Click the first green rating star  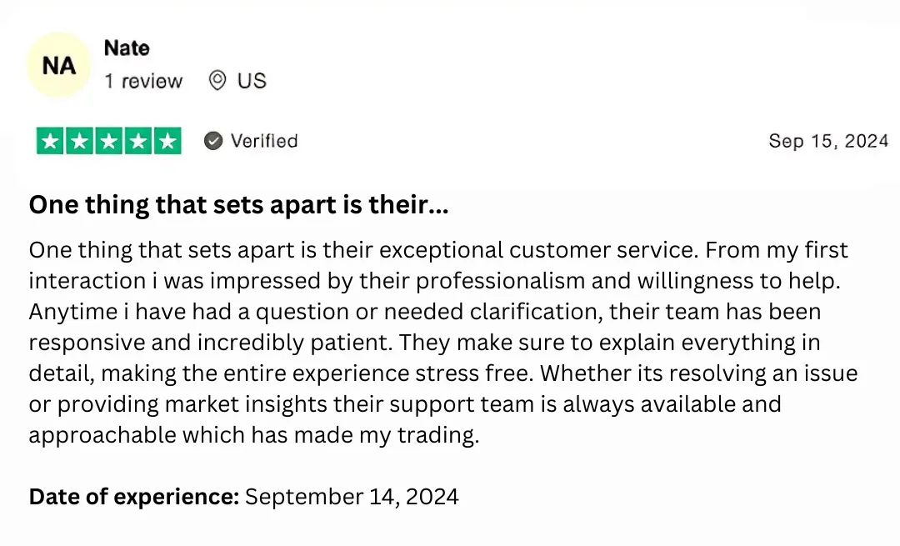pyautogui.click(x=51, y=142)
